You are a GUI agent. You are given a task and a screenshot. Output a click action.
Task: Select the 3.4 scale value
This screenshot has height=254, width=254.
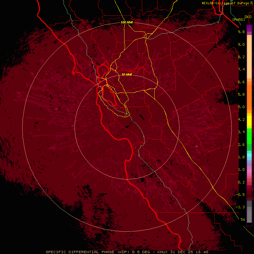[241, 132]
